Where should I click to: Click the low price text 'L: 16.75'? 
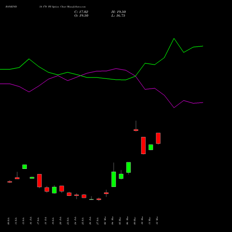(x=118, y=16)
